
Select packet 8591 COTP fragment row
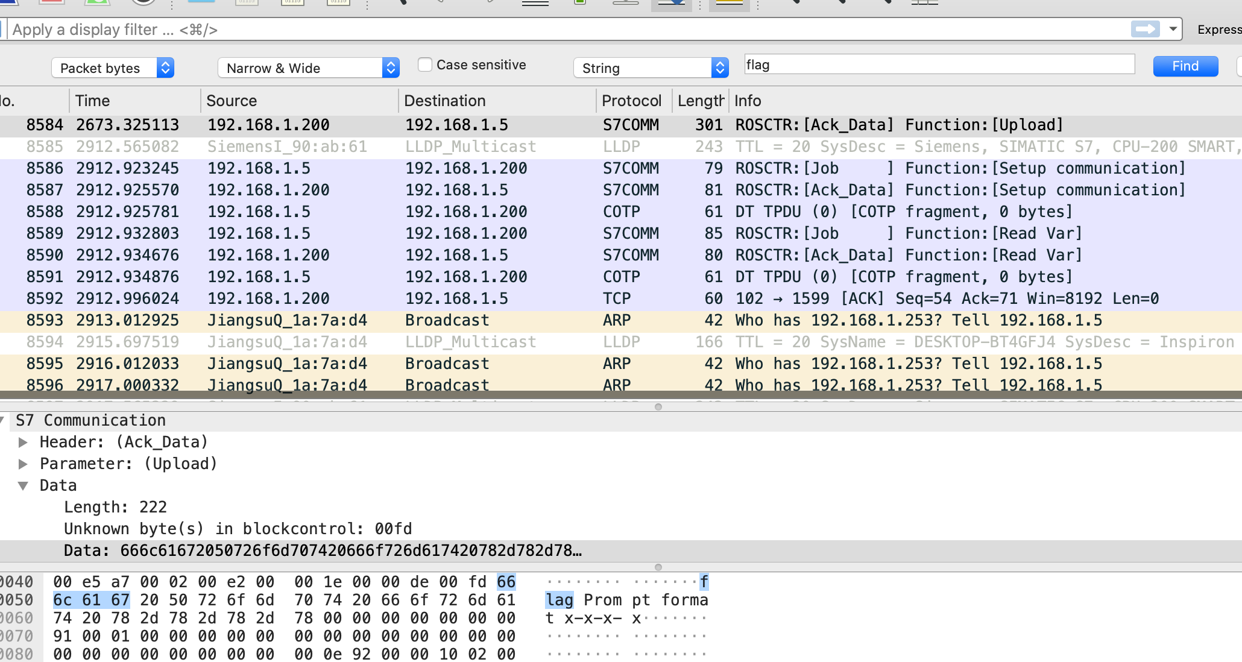(x=621, y=277)
